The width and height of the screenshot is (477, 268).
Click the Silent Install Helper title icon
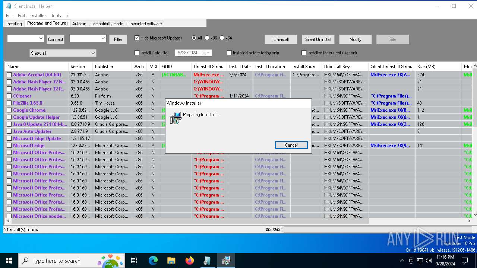click(x=9, y=6)
